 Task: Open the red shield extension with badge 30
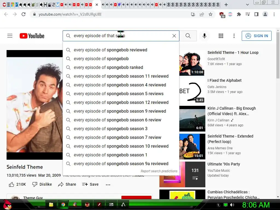pos(222,15)
